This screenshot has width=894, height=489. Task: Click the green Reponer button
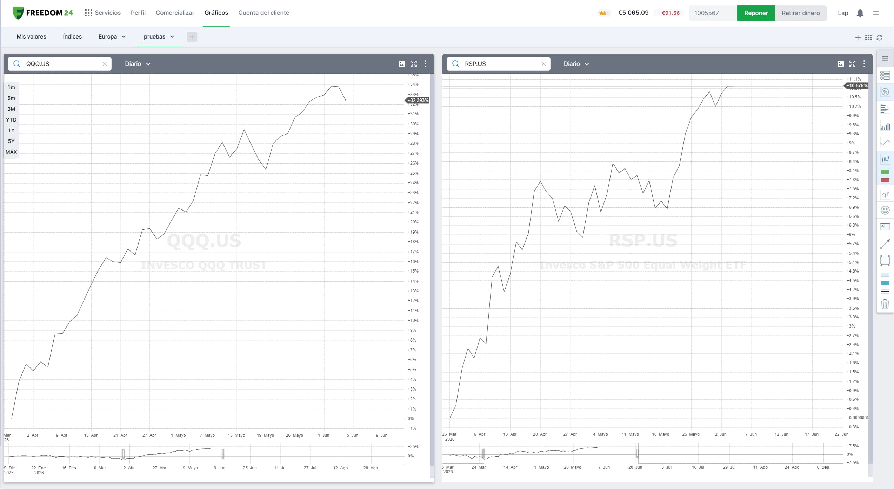coord(756,13)
